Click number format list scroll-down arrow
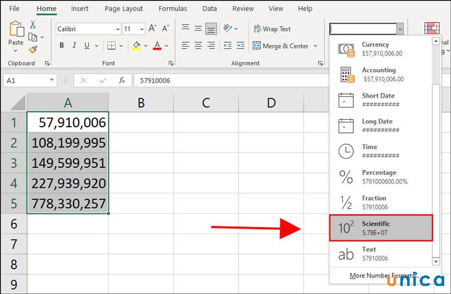Viewport: 451px width, 294px height. coord(436,261)
